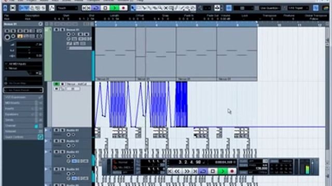Toggle Mute in the Nexus 01 inspector
The width and height of the screenshot is (332, 186).
click(7, 31)
